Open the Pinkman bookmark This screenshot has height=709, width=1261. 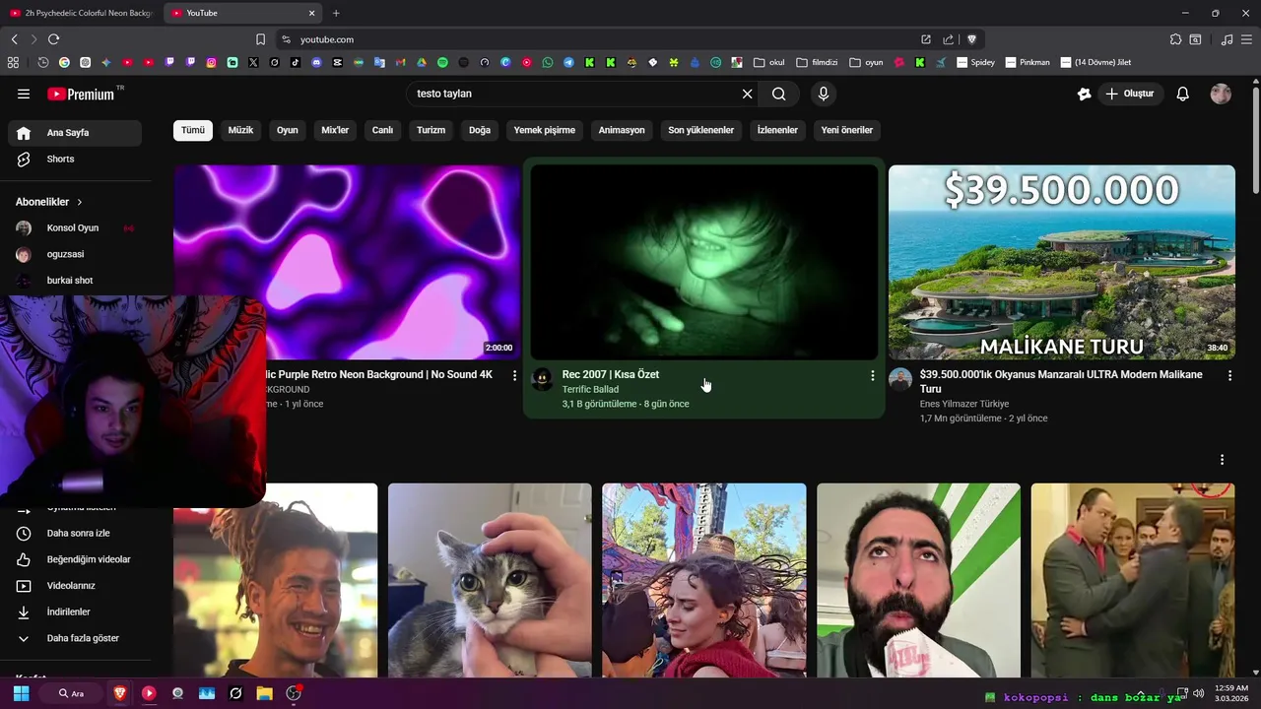[1027, 62]
